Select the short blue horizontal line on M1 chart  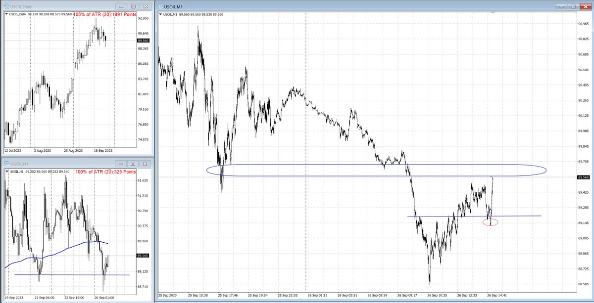coord(474,216)
